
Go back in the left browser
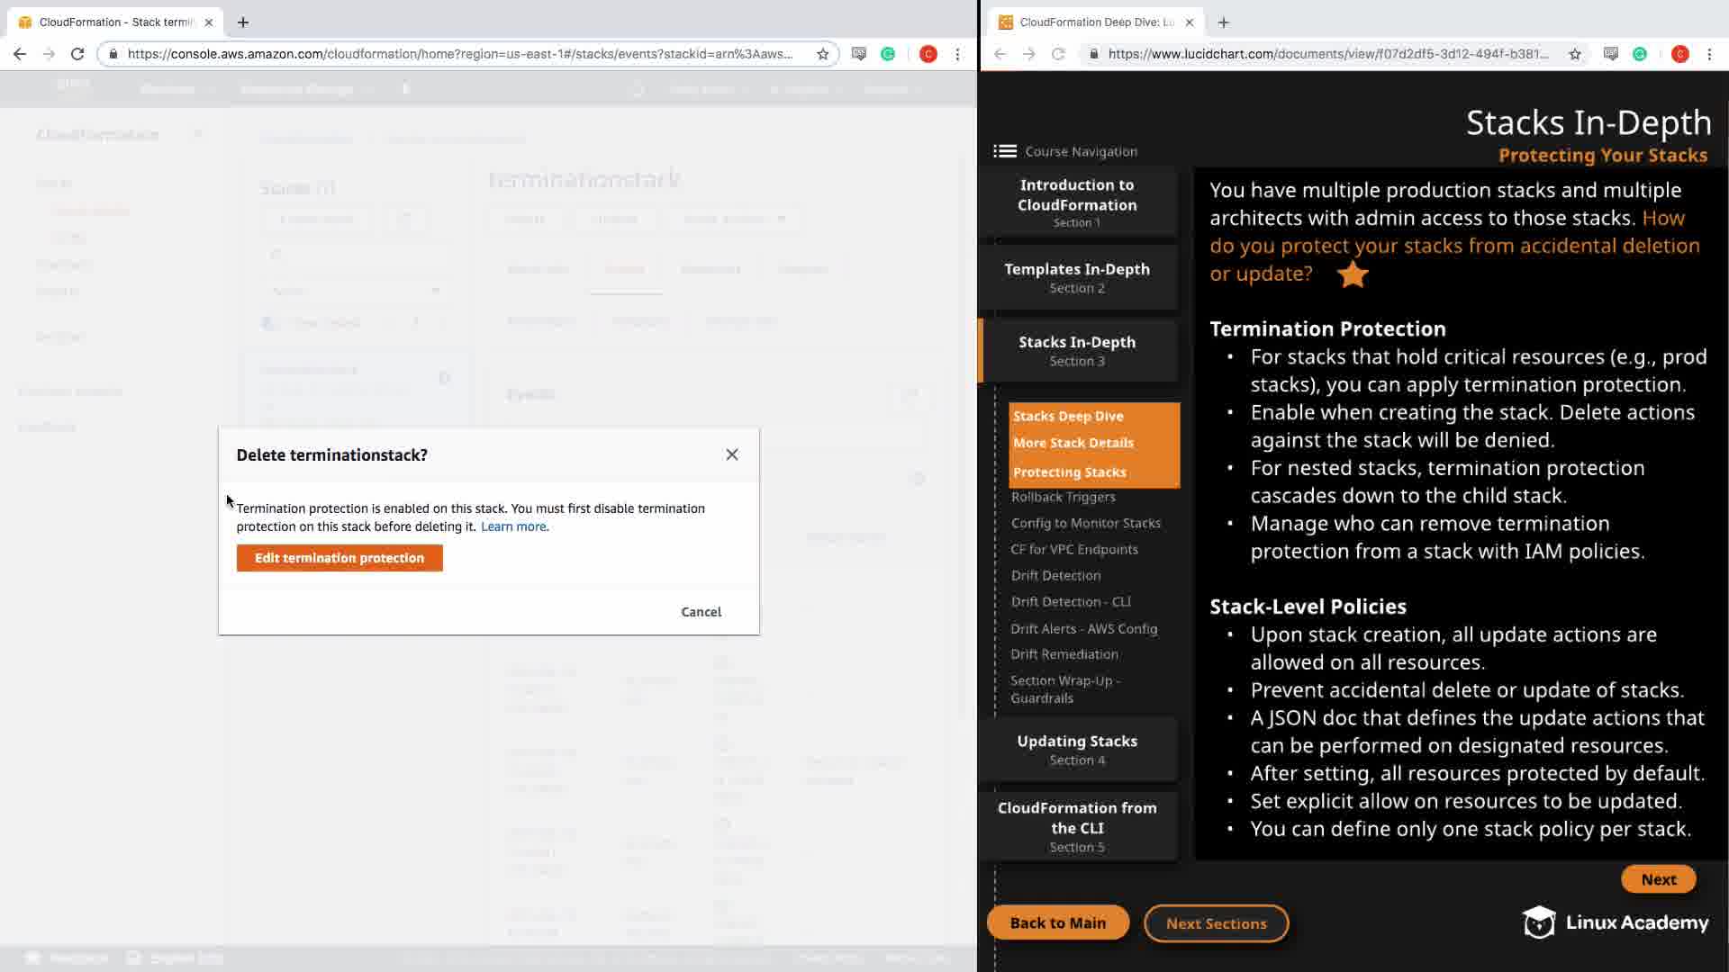[x=20, y=54]
